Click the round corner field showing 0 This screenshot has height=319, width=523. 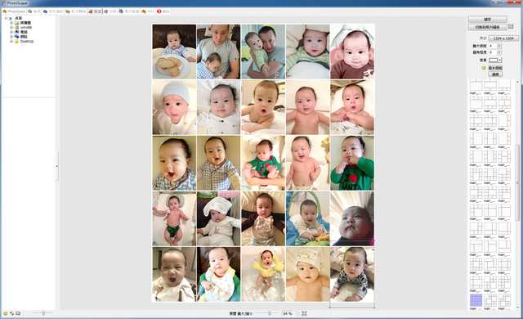tap(492, 52)
